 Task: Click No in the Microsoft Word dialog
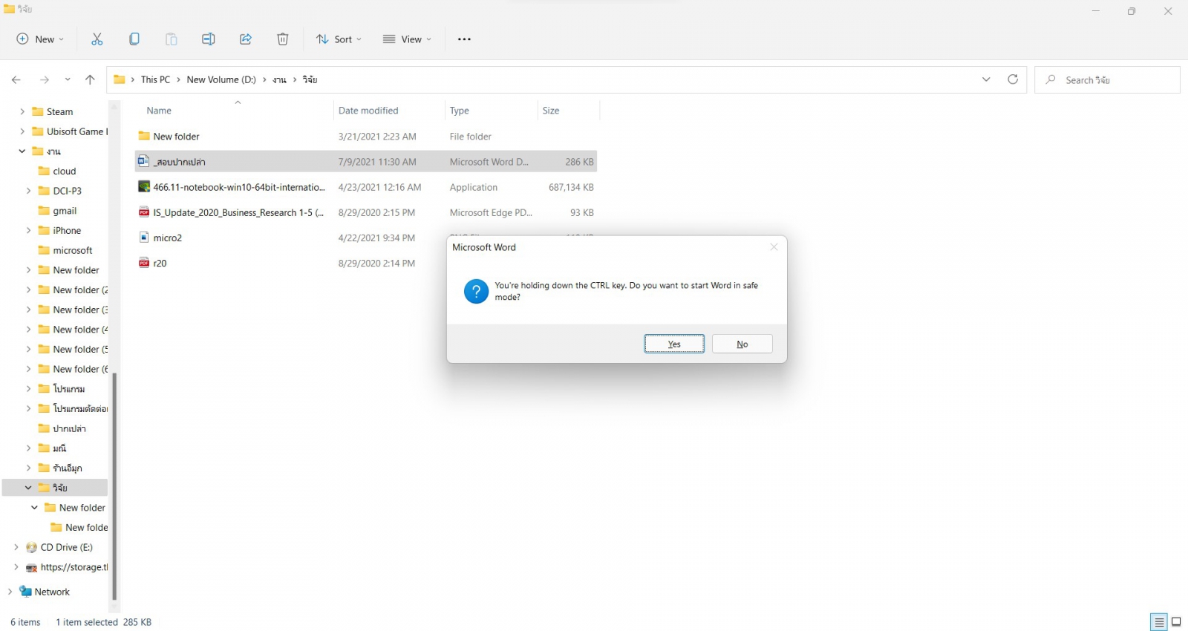pos(742,344)
